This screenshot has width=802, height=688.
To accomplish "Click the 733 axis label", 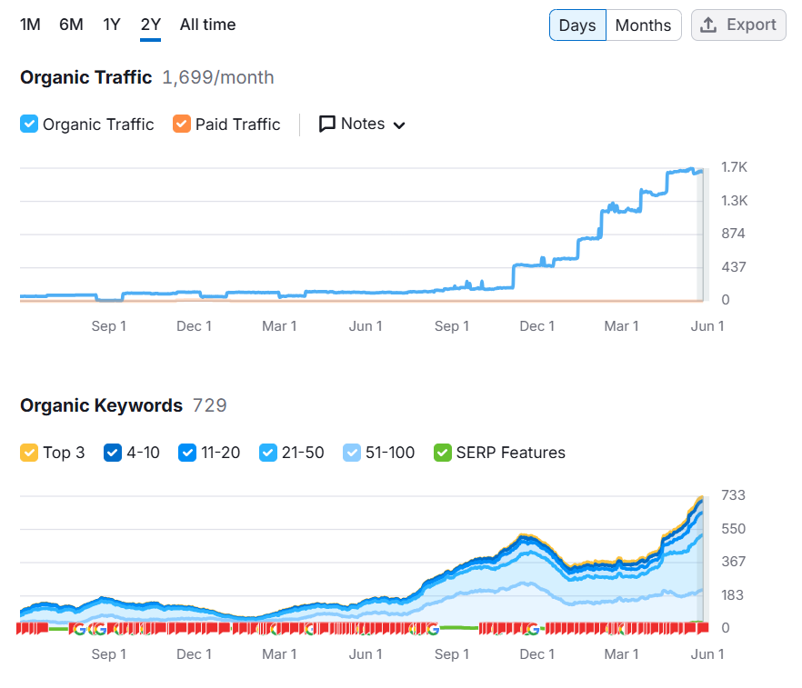I will click(734, 495).
